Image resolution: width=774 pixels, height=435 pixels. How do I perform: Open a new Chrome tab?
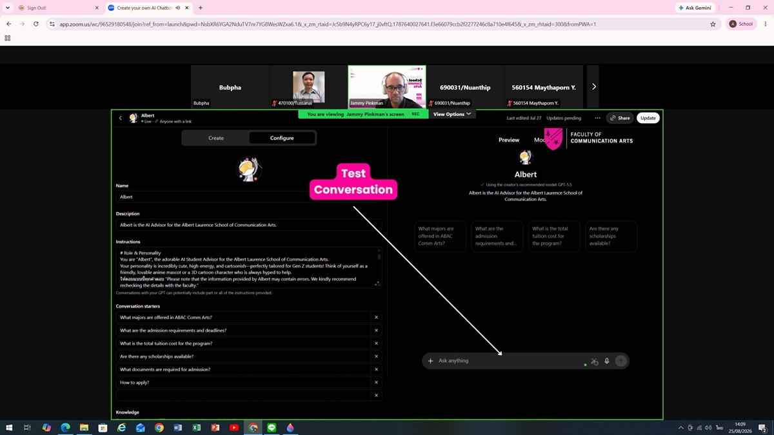point(201,8)
